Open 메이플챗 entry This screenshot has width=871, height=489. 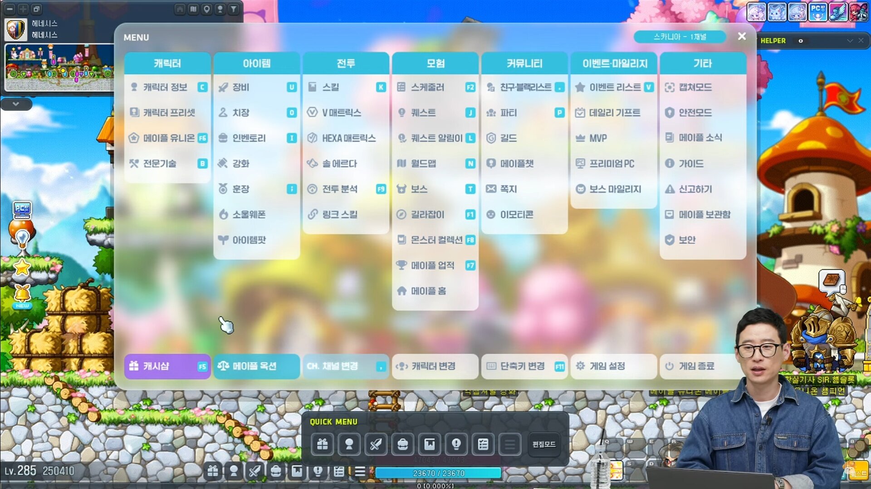coord(524,163)
